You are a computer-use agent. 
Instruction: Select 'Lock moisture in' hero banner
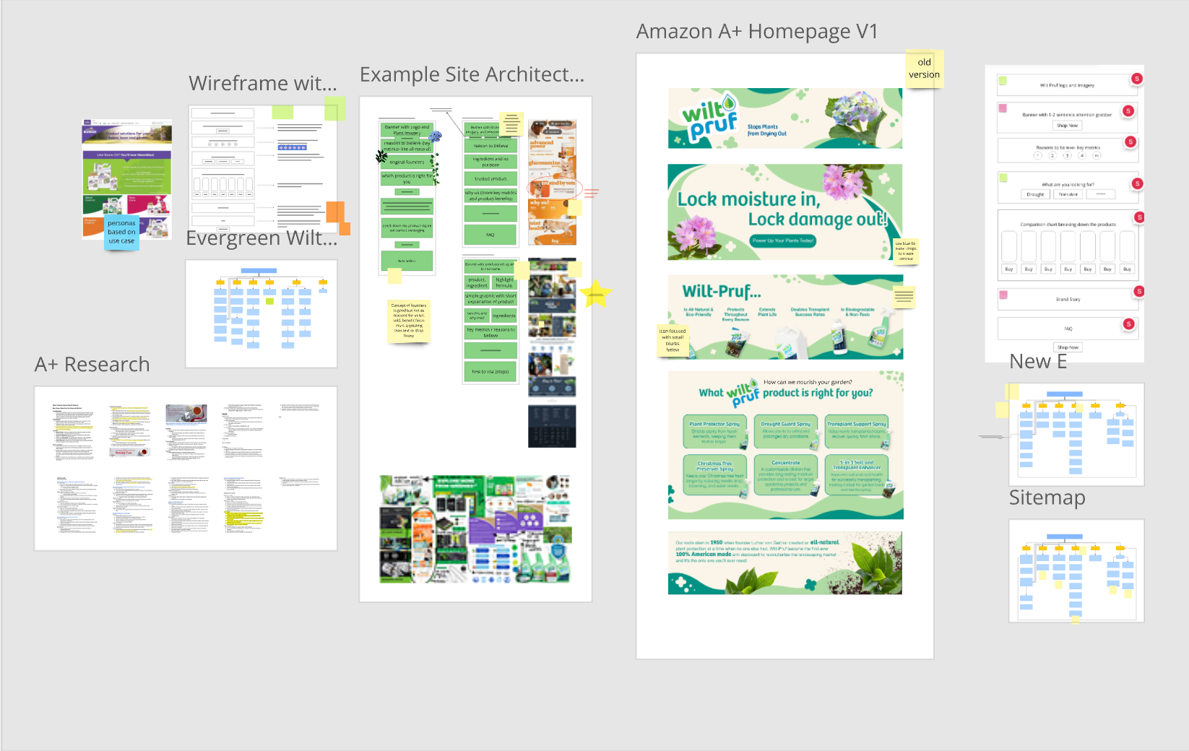(x=785, y=212)
